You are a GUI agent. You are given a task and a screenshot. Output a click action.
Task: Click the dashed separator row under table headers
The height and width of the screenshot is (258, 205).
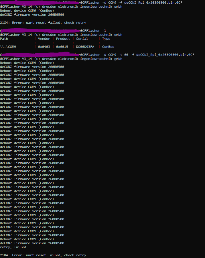pyautogui.click(x=57, y=43)
